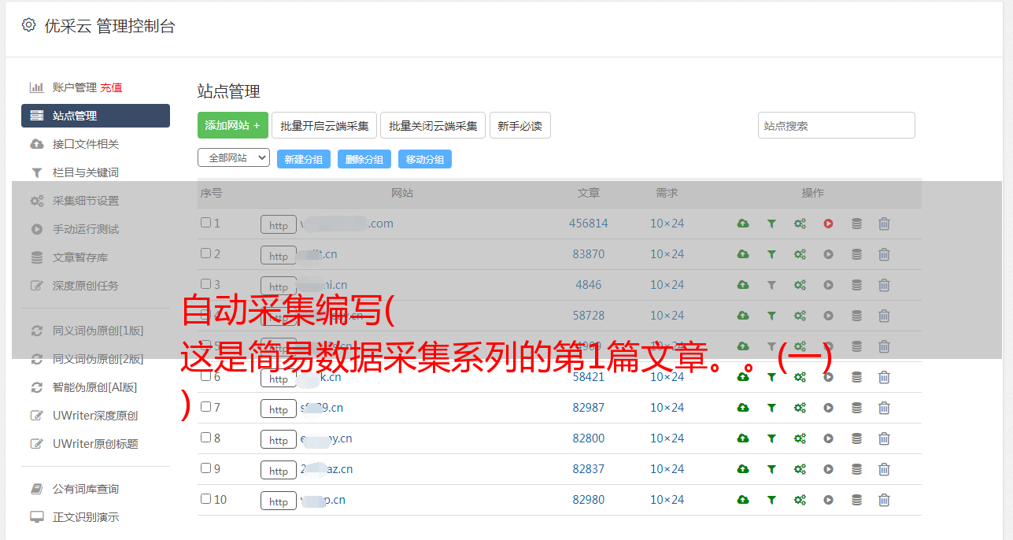Delete site in row 1 with trash icon
Viewport: 1013px width, 540px height.
click(884, 224)
